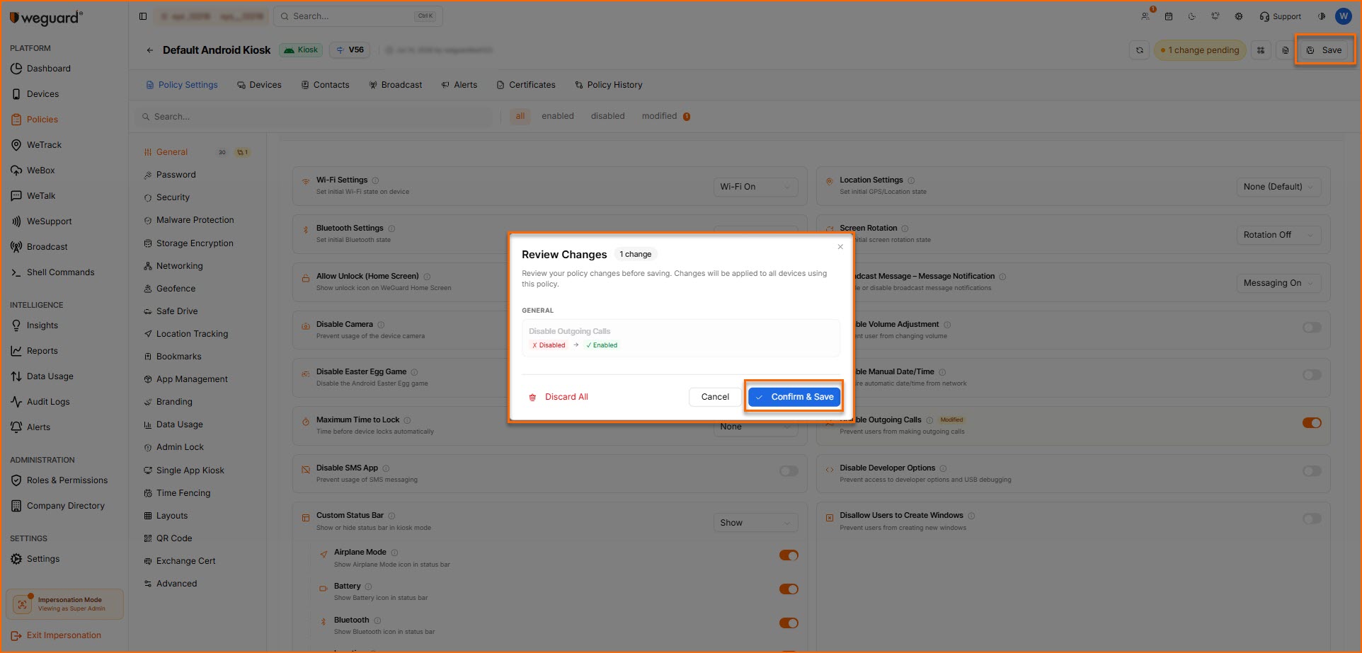The height and width of the screenshot is (653, 1362).
Task: Click the Save button in the header
Action: (x=1324, y=50)
